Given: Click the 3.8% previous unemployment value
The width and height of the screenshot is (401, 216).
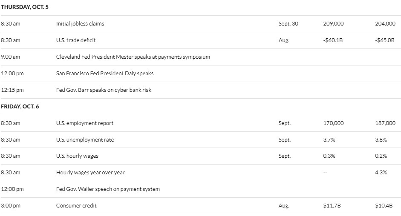Looking at the screenshot, I should [x=381, y=140].
